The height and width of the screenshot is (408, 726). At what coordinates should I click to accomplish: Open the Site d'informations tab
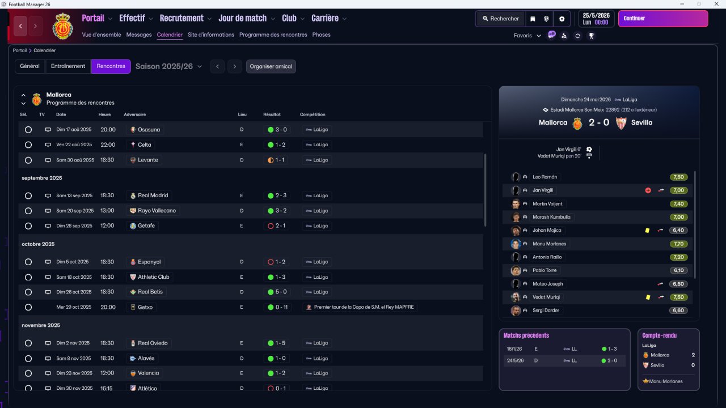pos(211,35)
